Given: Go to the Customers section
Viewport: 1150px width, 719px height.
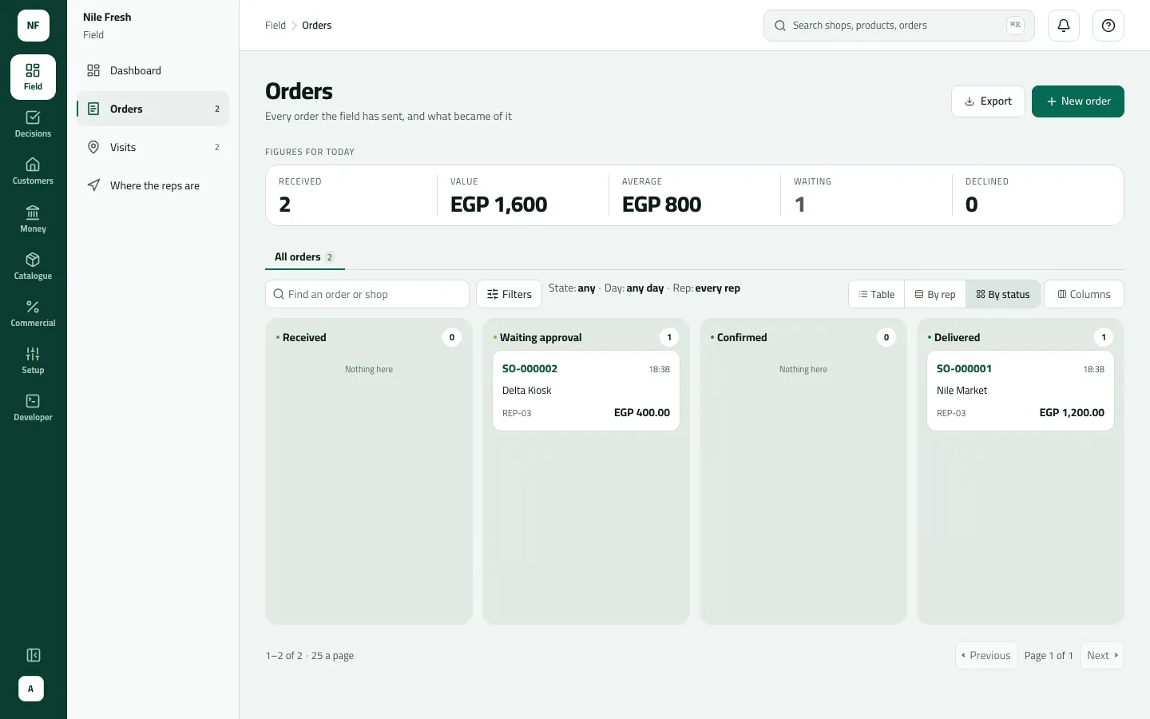Looking at the screenshot, I should (x=33, y=171).
